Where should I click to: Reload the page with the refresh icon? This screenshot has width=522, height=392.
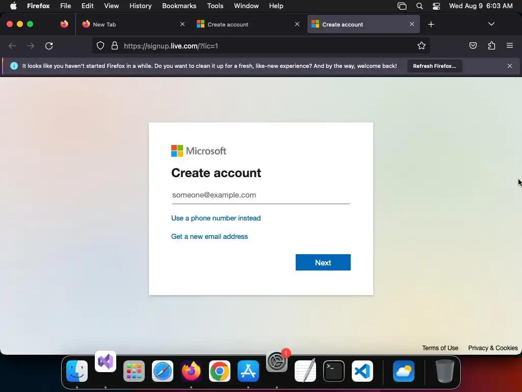pos(49,45)
